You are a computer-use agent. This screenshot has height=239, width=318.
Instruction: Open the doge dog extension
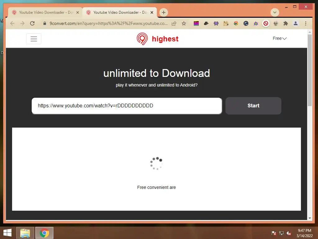[x=226, y=23]
